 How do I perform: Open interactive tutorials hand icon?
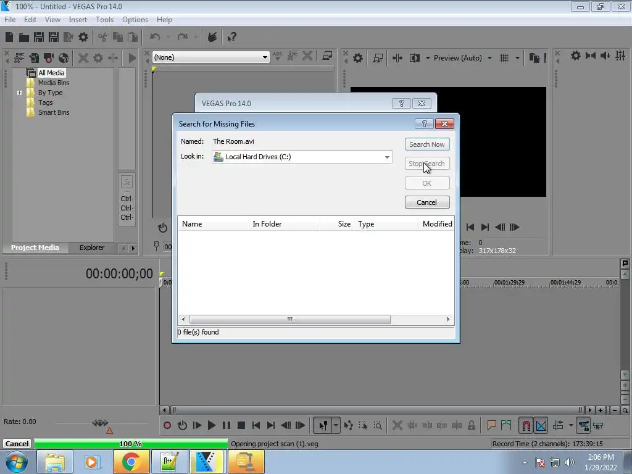pos(212,37)
